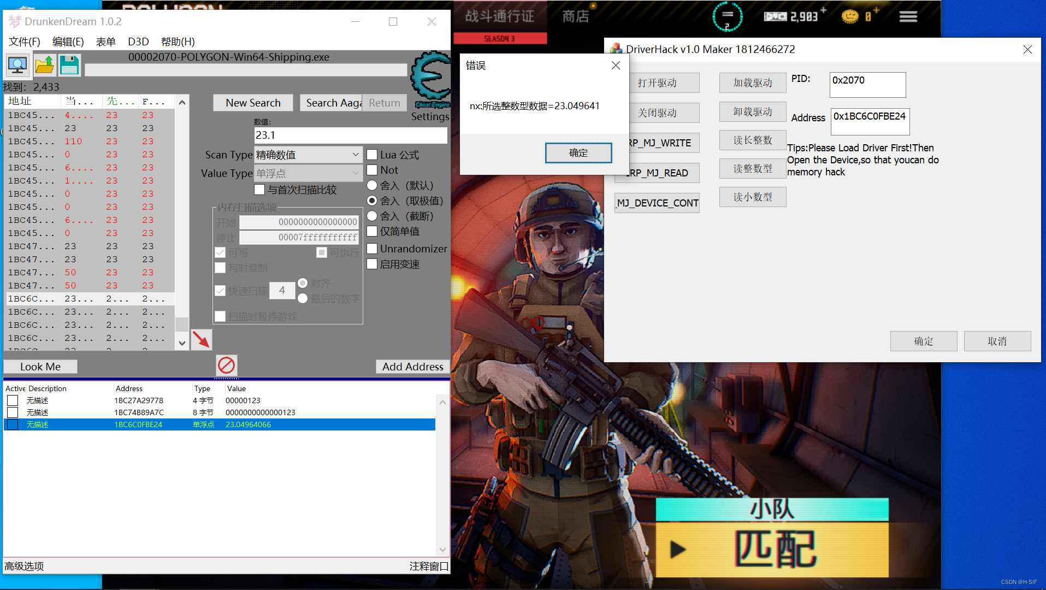Select highlighted result row 1BC6C... 23...

(x=90, y=299)
